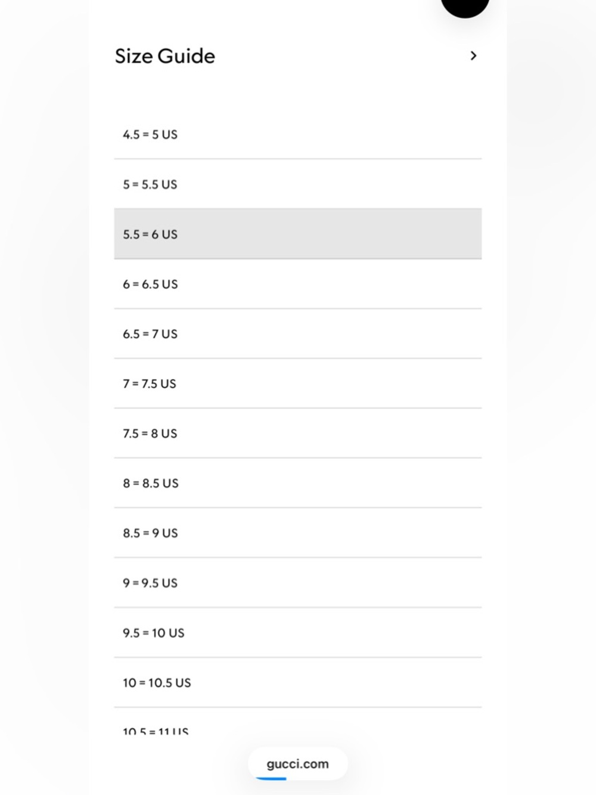Viewport: 596px width, 795px height.
Task: Pick size 6.5 = 7 US
Action: 298,334
